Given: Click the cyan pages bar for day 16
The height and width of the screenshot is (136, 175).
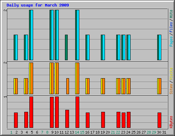Looking at the screenshot, I should point(88,47).
